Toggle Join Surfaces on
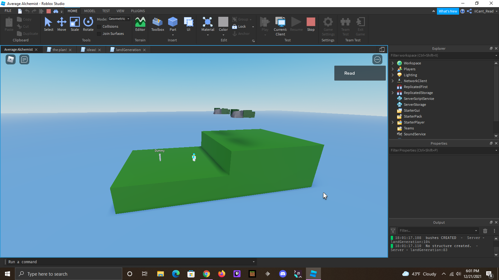Image resolution: width=499 pixels, height=280 pixels. point(99,34)
